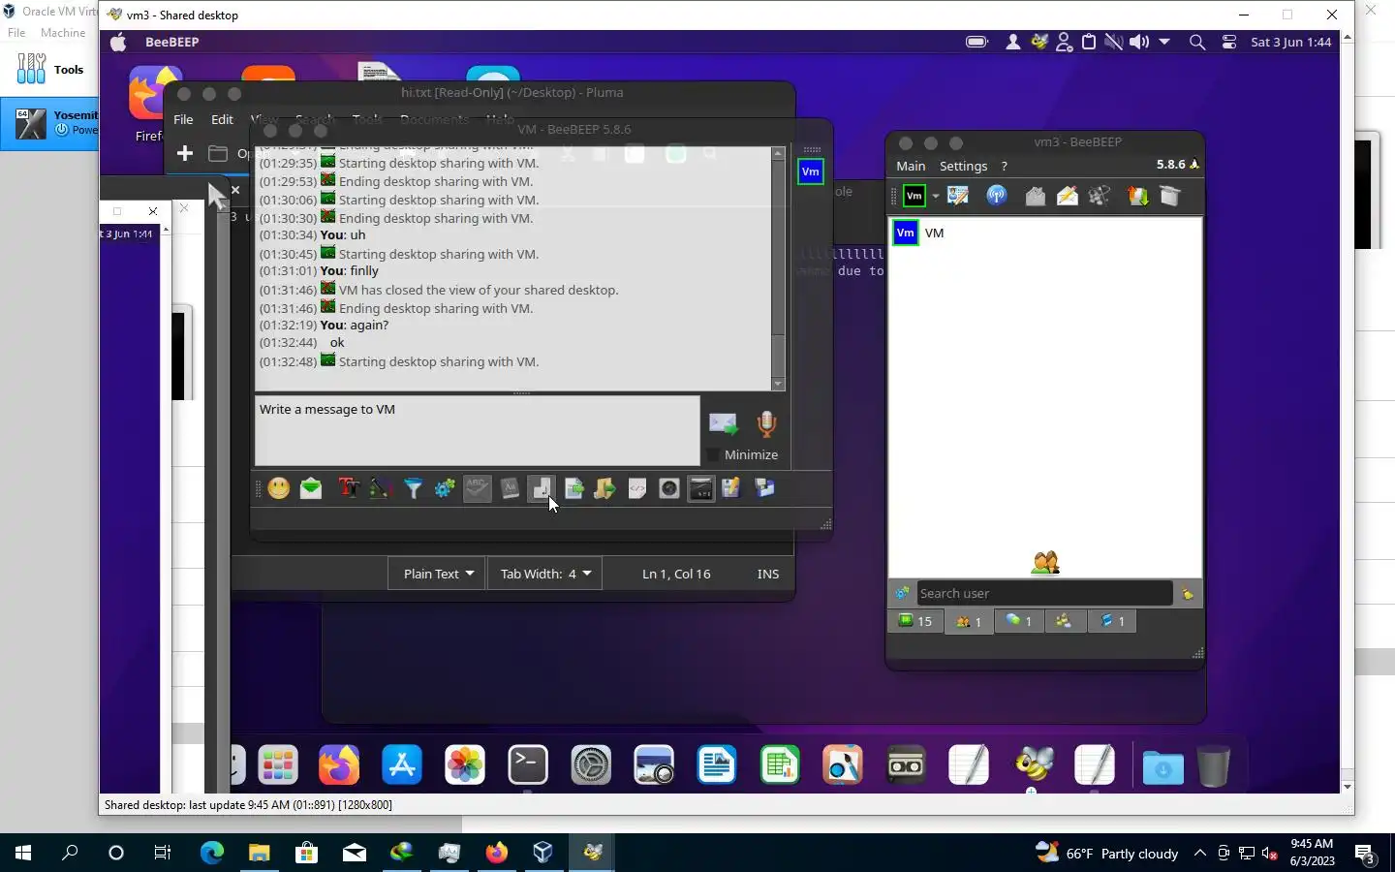Click the Write a message to VM field
Image resolution: width=1395 pixels, height=872 pixels.
[x=477, y=430]
